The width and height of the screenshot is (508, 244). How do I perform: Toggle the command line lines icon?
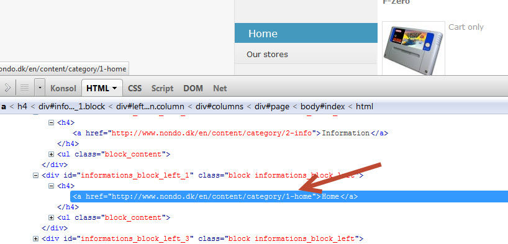(x=25, y=88)
